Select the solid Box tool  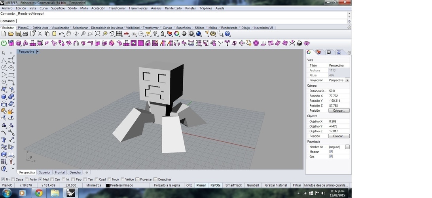pyautogui.click(x=4, y=97)
